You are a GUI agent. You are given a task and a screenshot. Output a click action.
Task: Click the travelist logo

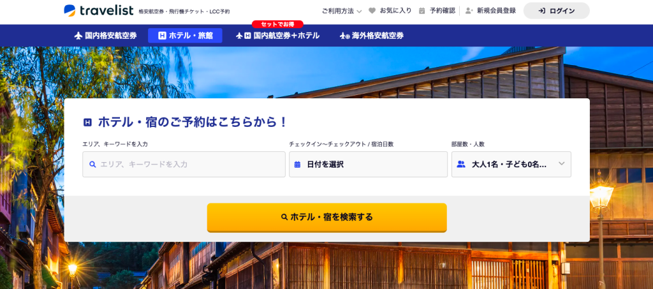tap(99, 10)
